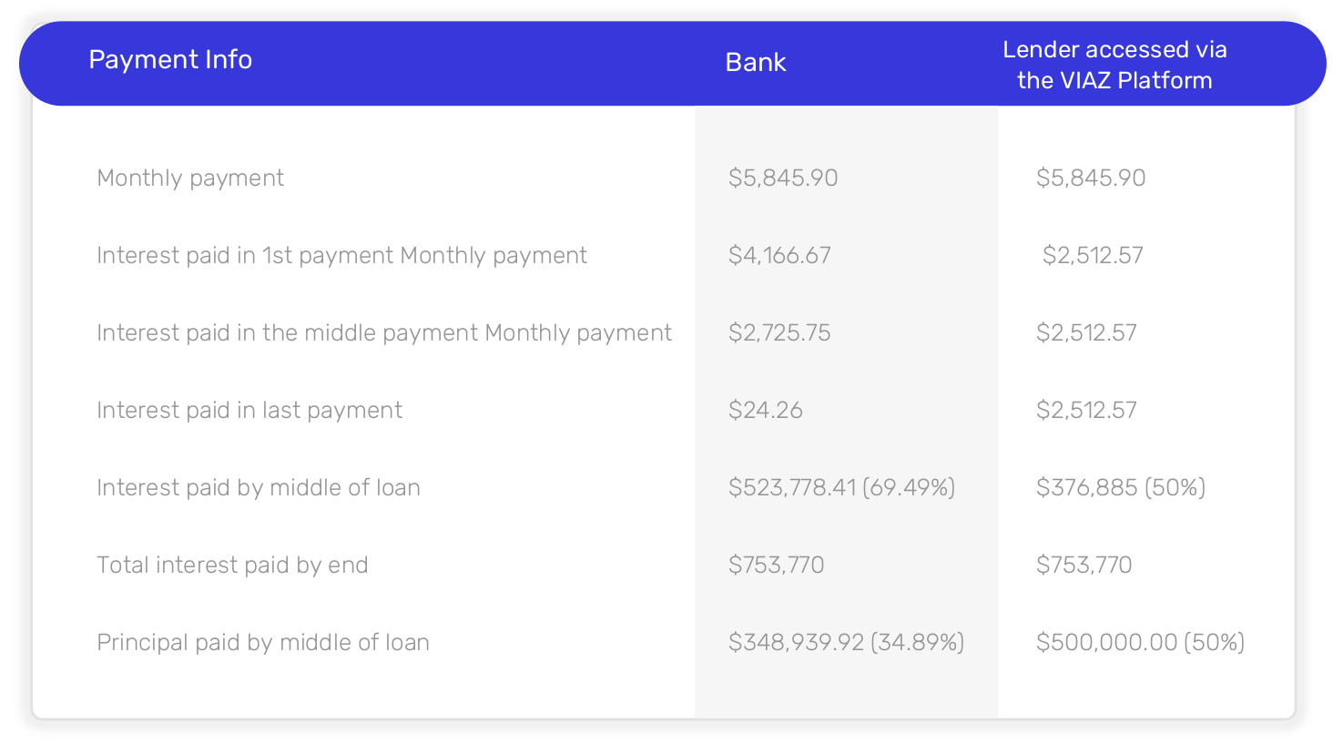Select the Monthly payment row label
Screen dimensions: 1333x744
190,178
